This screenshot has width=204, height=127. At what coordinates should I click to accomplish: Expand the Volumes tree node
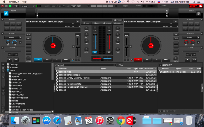point(6,67)
